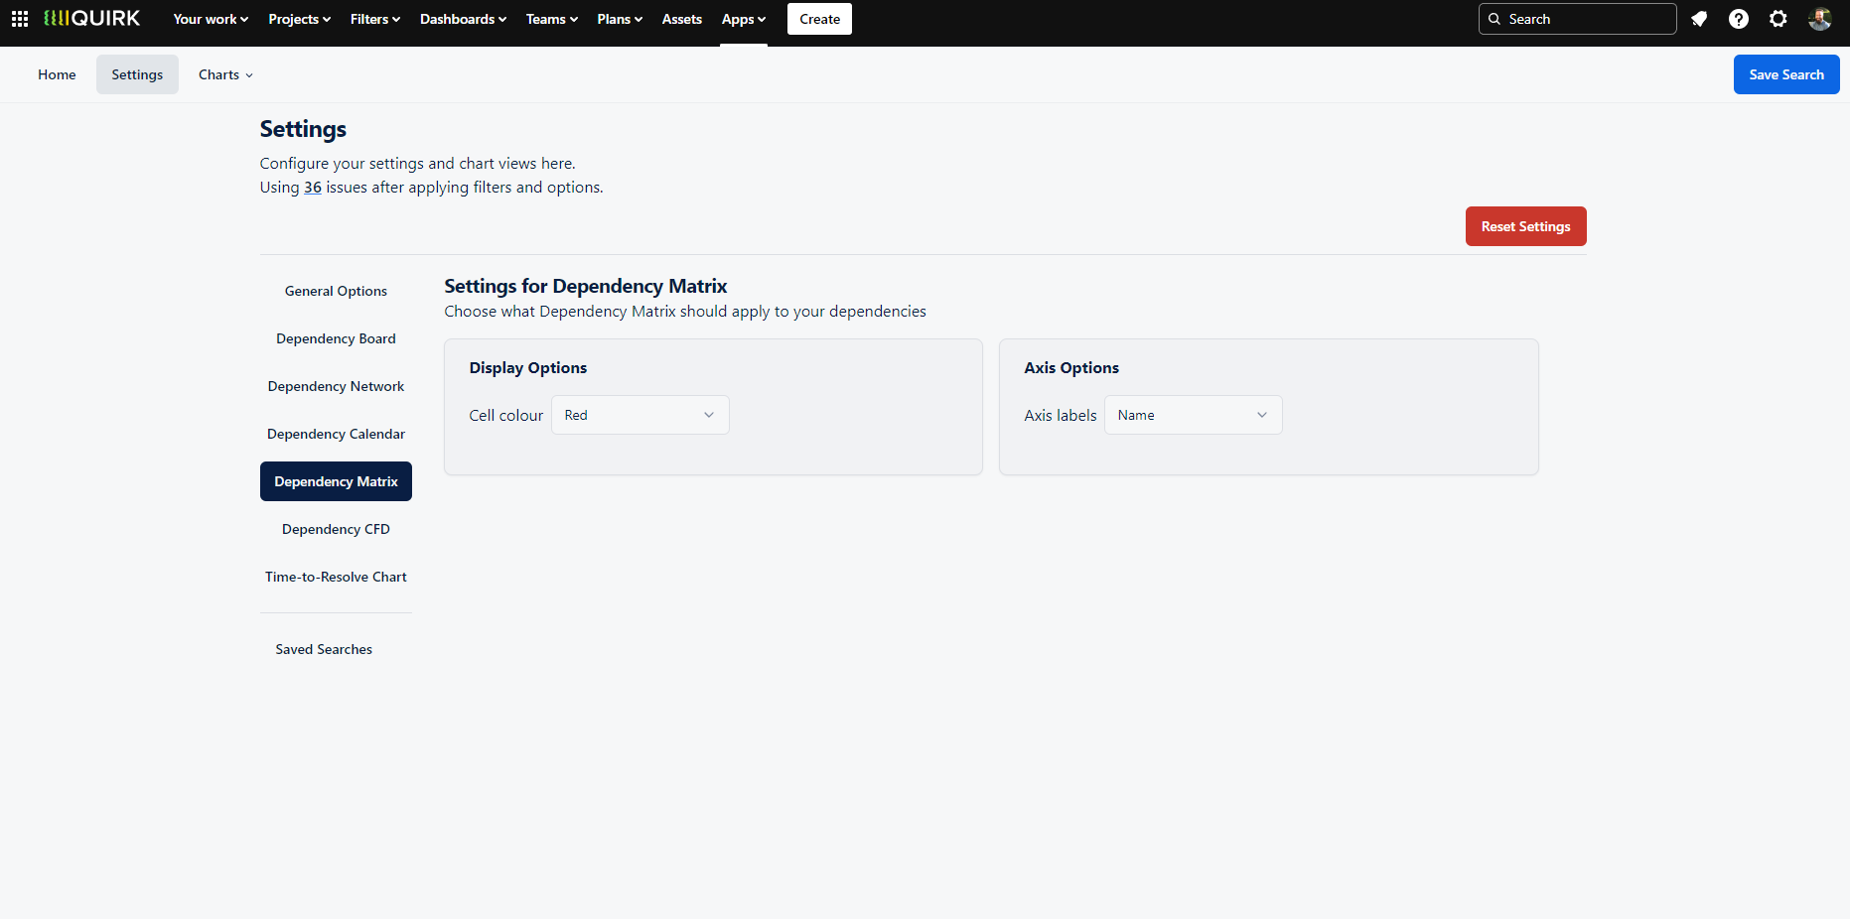Expand the Filters menu
Viewport: 1850px width, 919px height.
coord(375,19)
